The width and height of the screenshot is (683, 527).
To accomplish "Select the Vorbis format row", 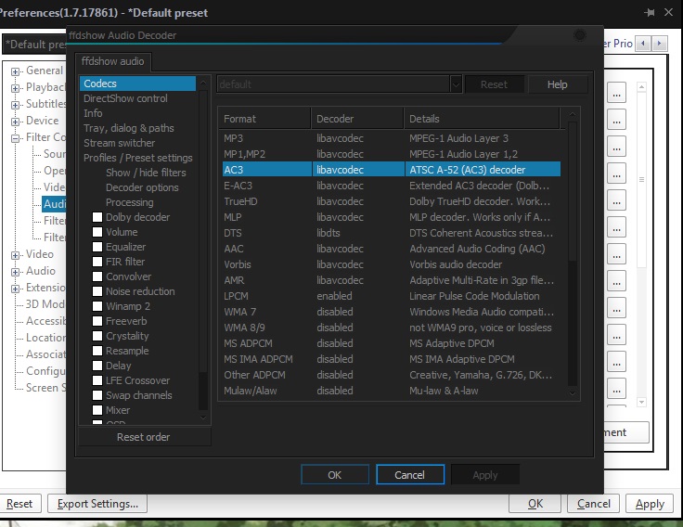I will coord(392,264).
